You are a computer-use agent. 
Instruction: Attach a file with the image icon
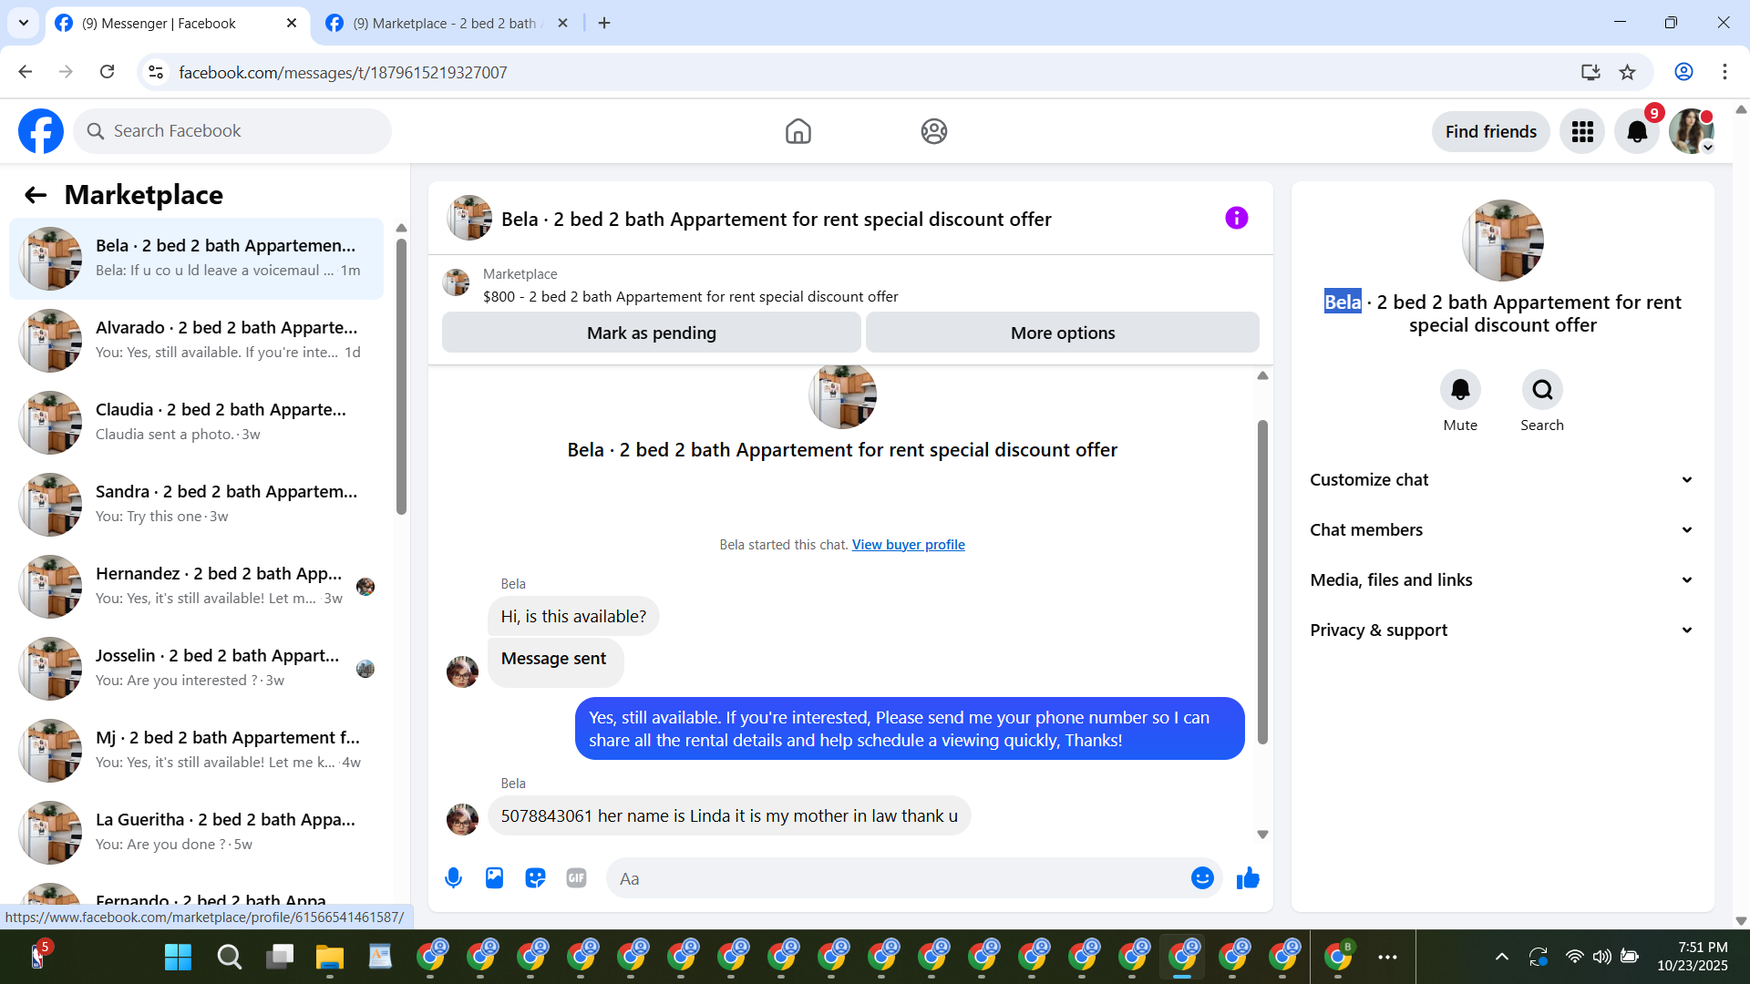click(x=494, y=878)
